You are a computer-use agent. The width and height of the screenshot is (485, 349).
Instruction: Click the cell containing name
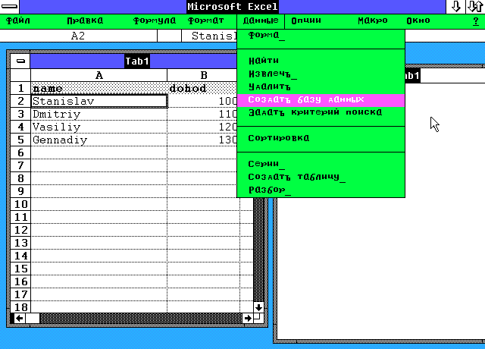pos(99,88)
